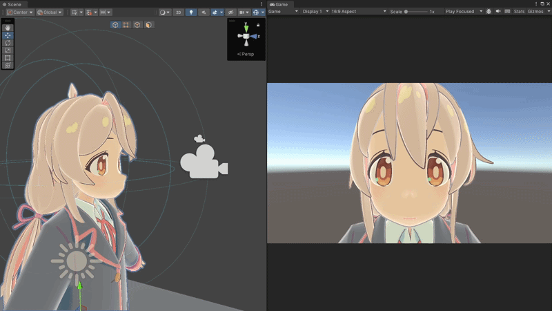Image resolution: width=552 pixels, height=311 pixels.
Task: Expand Scene gizmos dropdown arrow
Action: click(263, 12)
